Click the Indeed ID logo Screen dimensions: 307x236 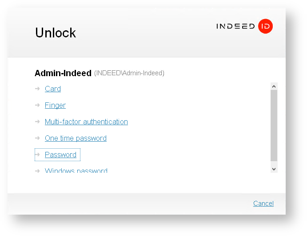point(244,26)
